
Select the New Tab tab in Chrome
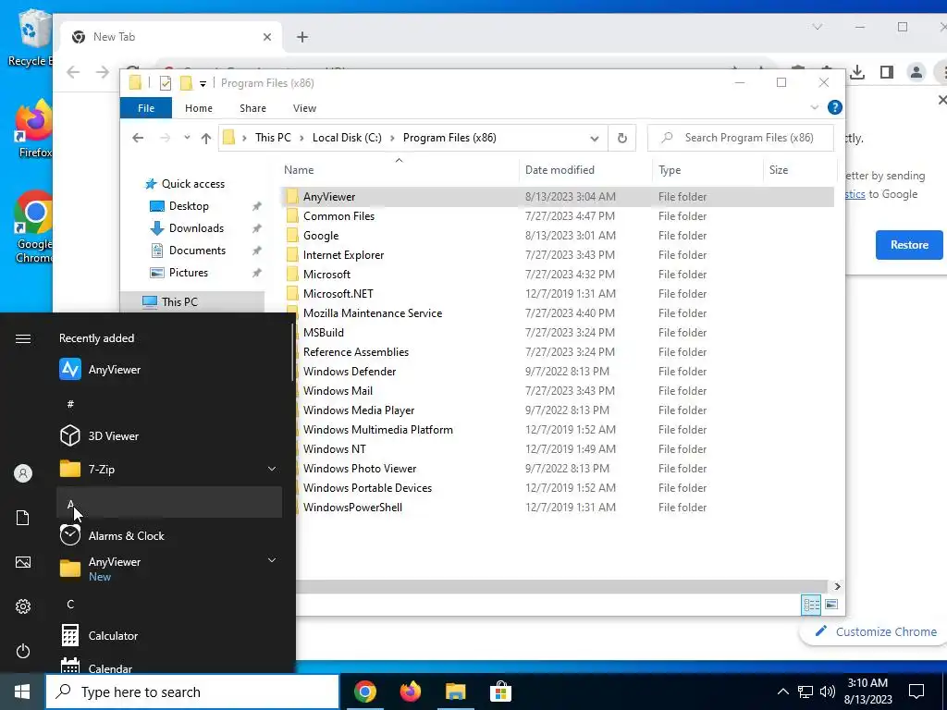tap(171, 37)
